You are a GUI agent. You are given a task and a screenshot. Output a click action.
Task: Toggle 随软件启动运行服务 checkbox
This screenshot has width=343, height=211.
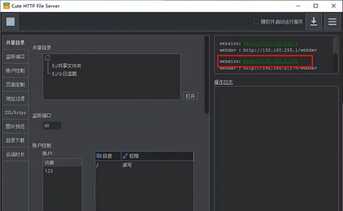coord(256,22)
